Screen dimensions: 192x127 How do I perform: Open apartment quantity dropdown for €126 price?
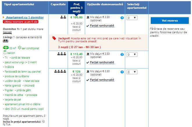tap(132, 72)
